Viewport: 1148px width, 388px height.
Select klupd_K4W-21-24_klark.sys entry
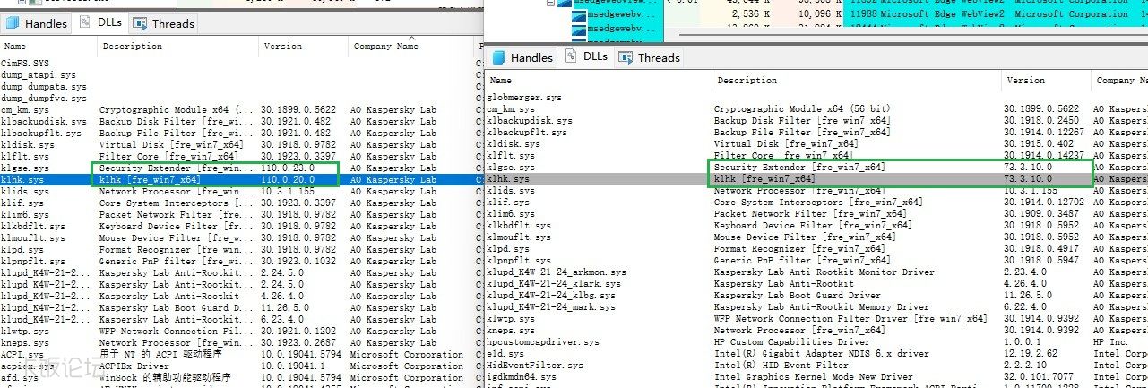[555, 283]
